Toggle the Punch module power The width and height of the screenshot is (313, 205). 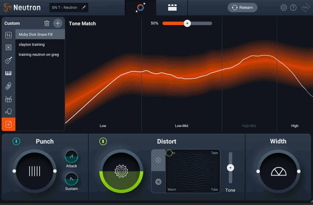[16, 142]
